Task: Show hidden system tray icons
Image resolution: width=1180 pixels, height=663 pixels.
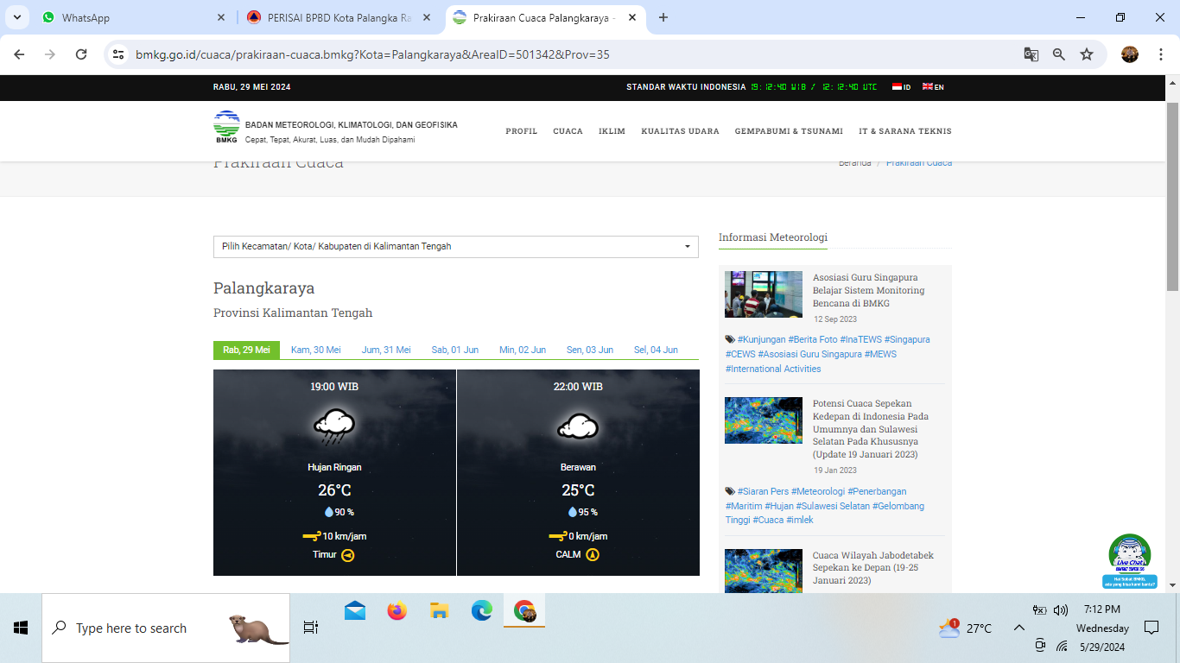Action: point(1019,628)
